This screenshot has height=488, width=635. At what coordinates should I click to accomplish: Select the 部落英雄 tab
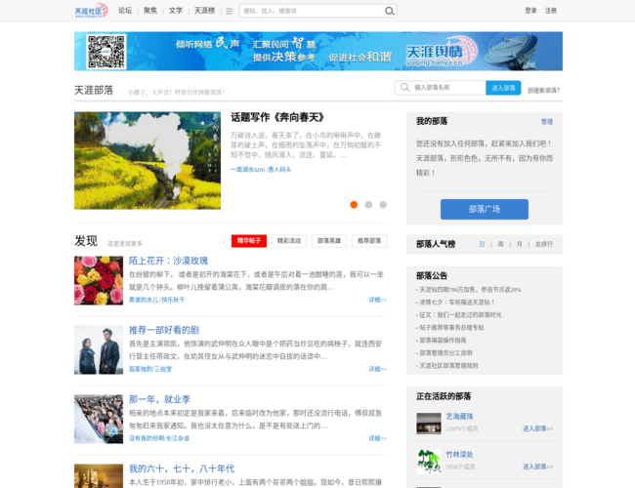[329, 241]
